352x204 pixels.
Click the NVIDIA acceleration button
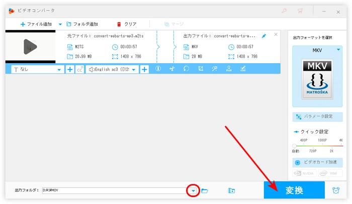304,173
